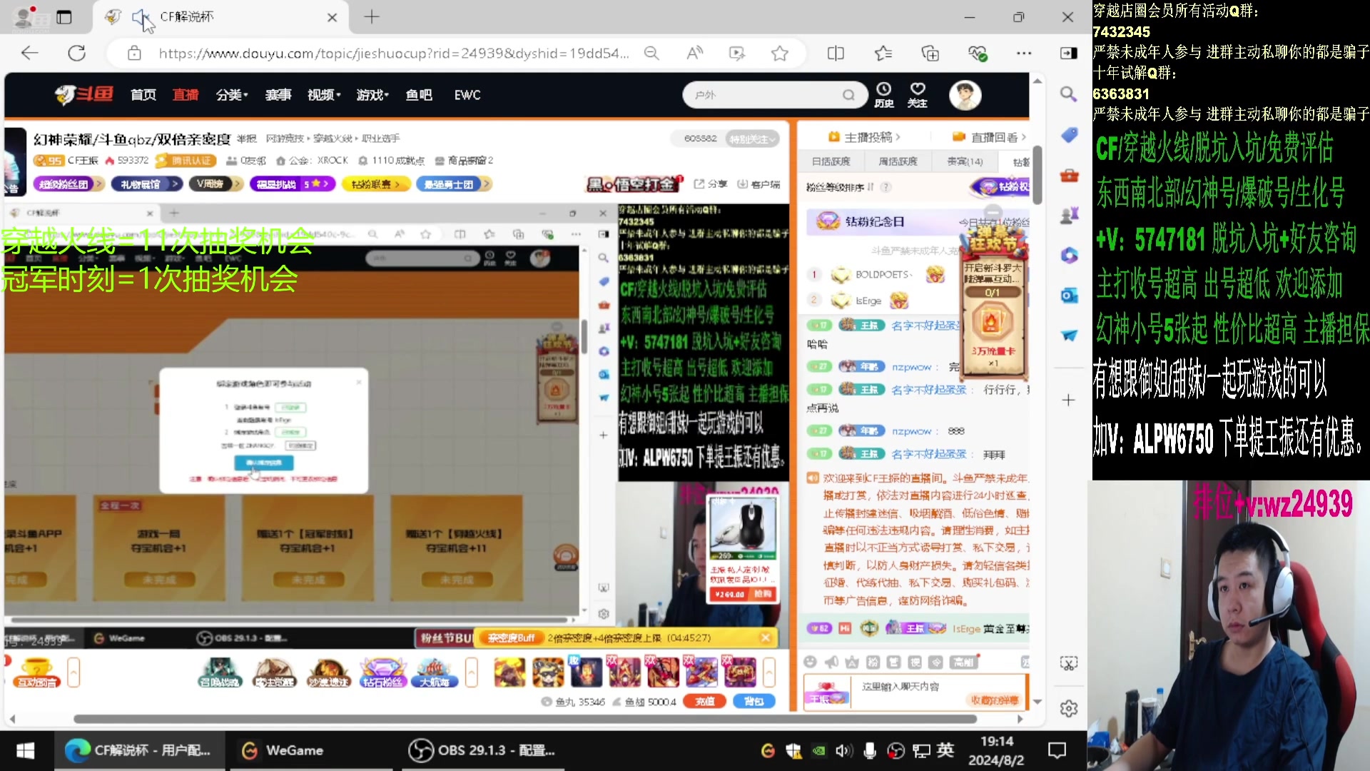Mute the danmu sound speaker icon
1370x771 pixels.
point(830,661)
